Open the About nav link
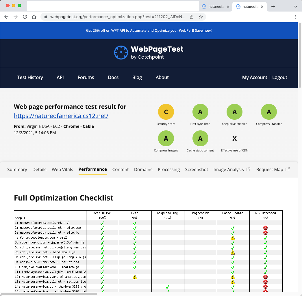This screenshot has width=302, height=296. coord(162,77)
